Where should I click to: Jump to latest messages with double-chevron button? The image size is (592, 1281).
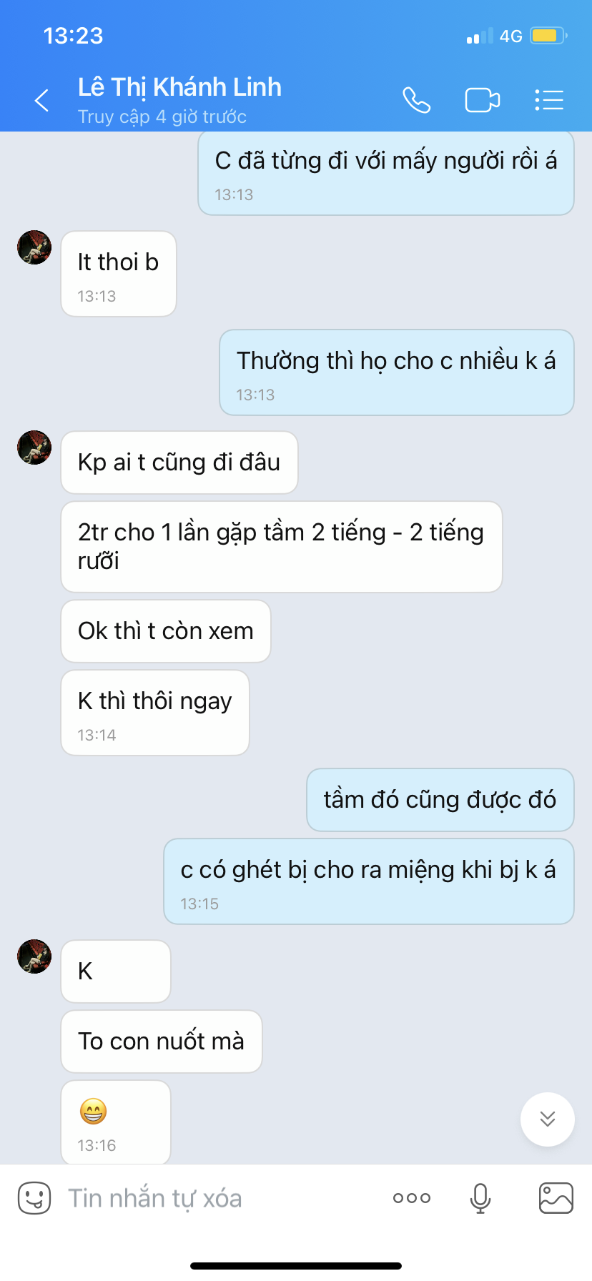tap(548, 1119)
